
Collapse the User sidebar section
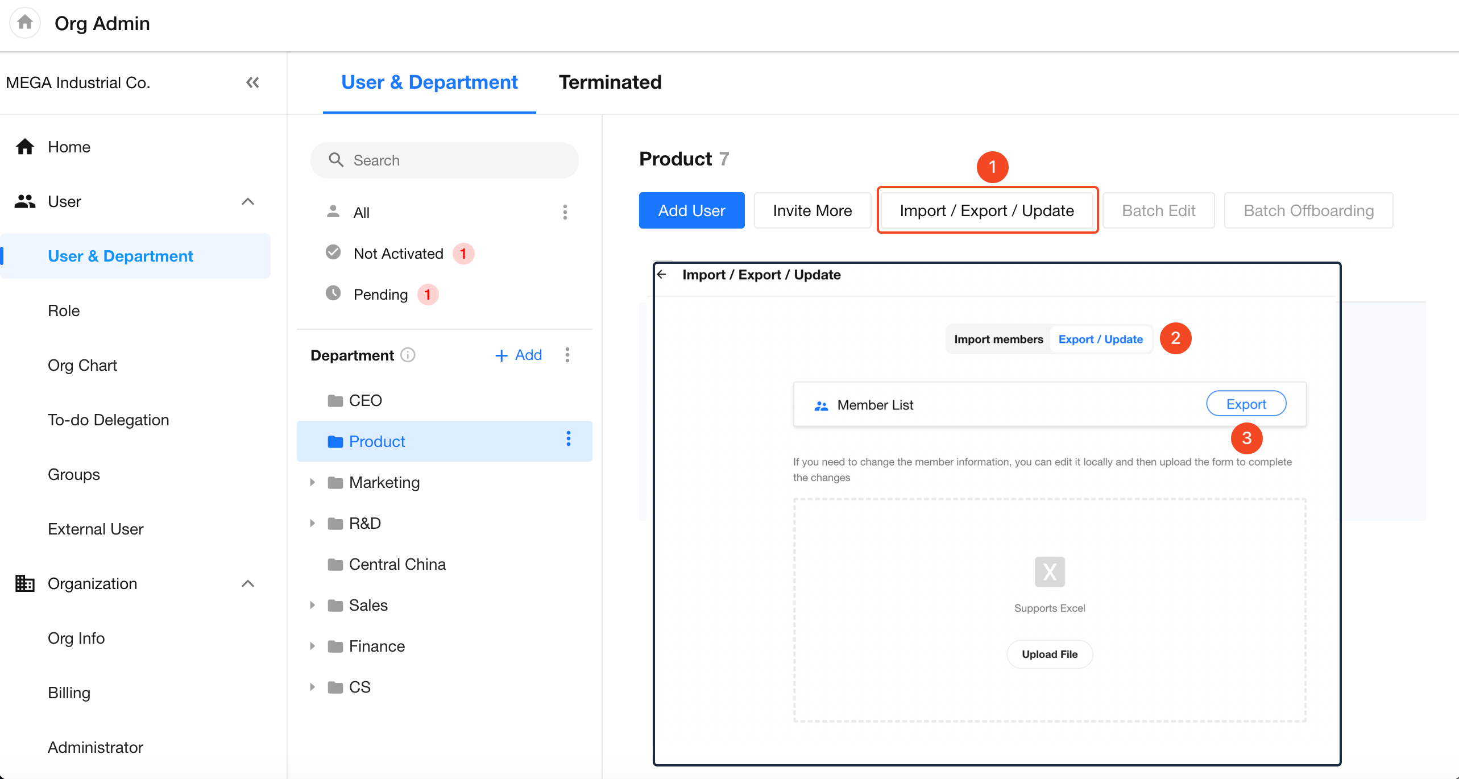pyautogui.click(x=247, y=202)
